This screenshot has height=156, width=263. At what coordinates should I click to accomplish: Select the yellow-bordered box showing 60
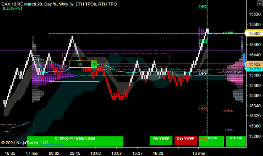(80, 64)
